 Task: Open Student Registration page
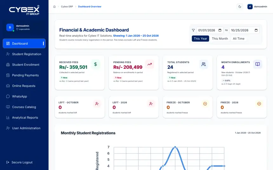[x=24, y=54]
